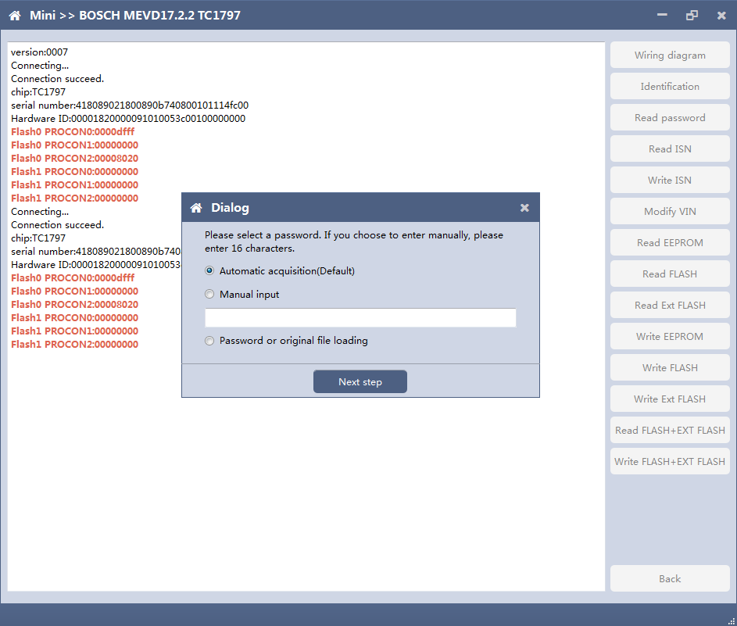Restore down the main window
Viewport: 737px width, 626px height.
click(692, 16)
